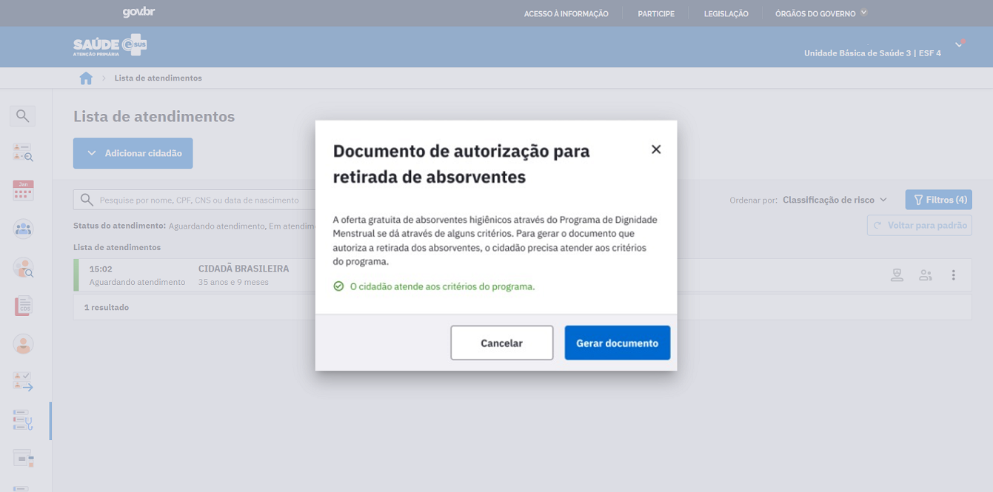Viewport: 993px width, 492px height.
Task: Click the health professional icon in patient row
Action: (x=897, y=275)
